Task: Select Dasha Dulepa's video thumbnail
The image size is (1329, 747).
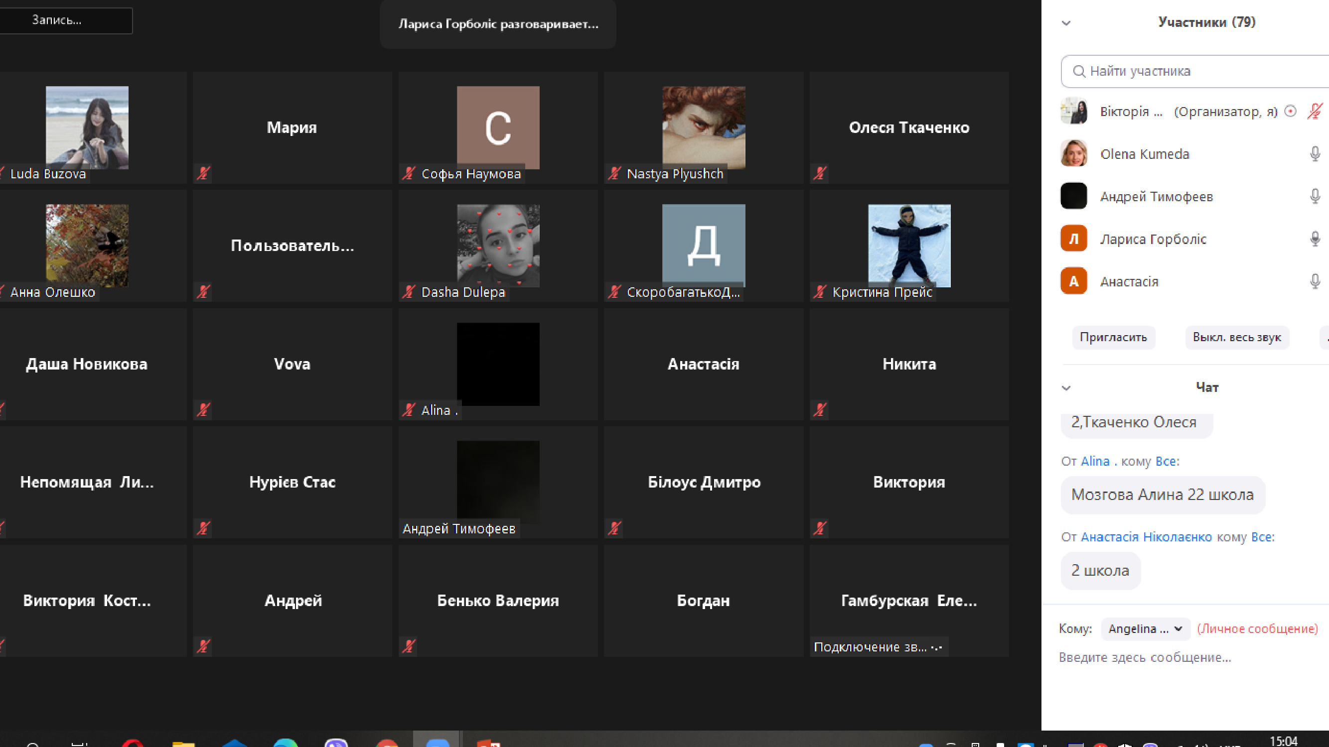Action: coord(498,246)
